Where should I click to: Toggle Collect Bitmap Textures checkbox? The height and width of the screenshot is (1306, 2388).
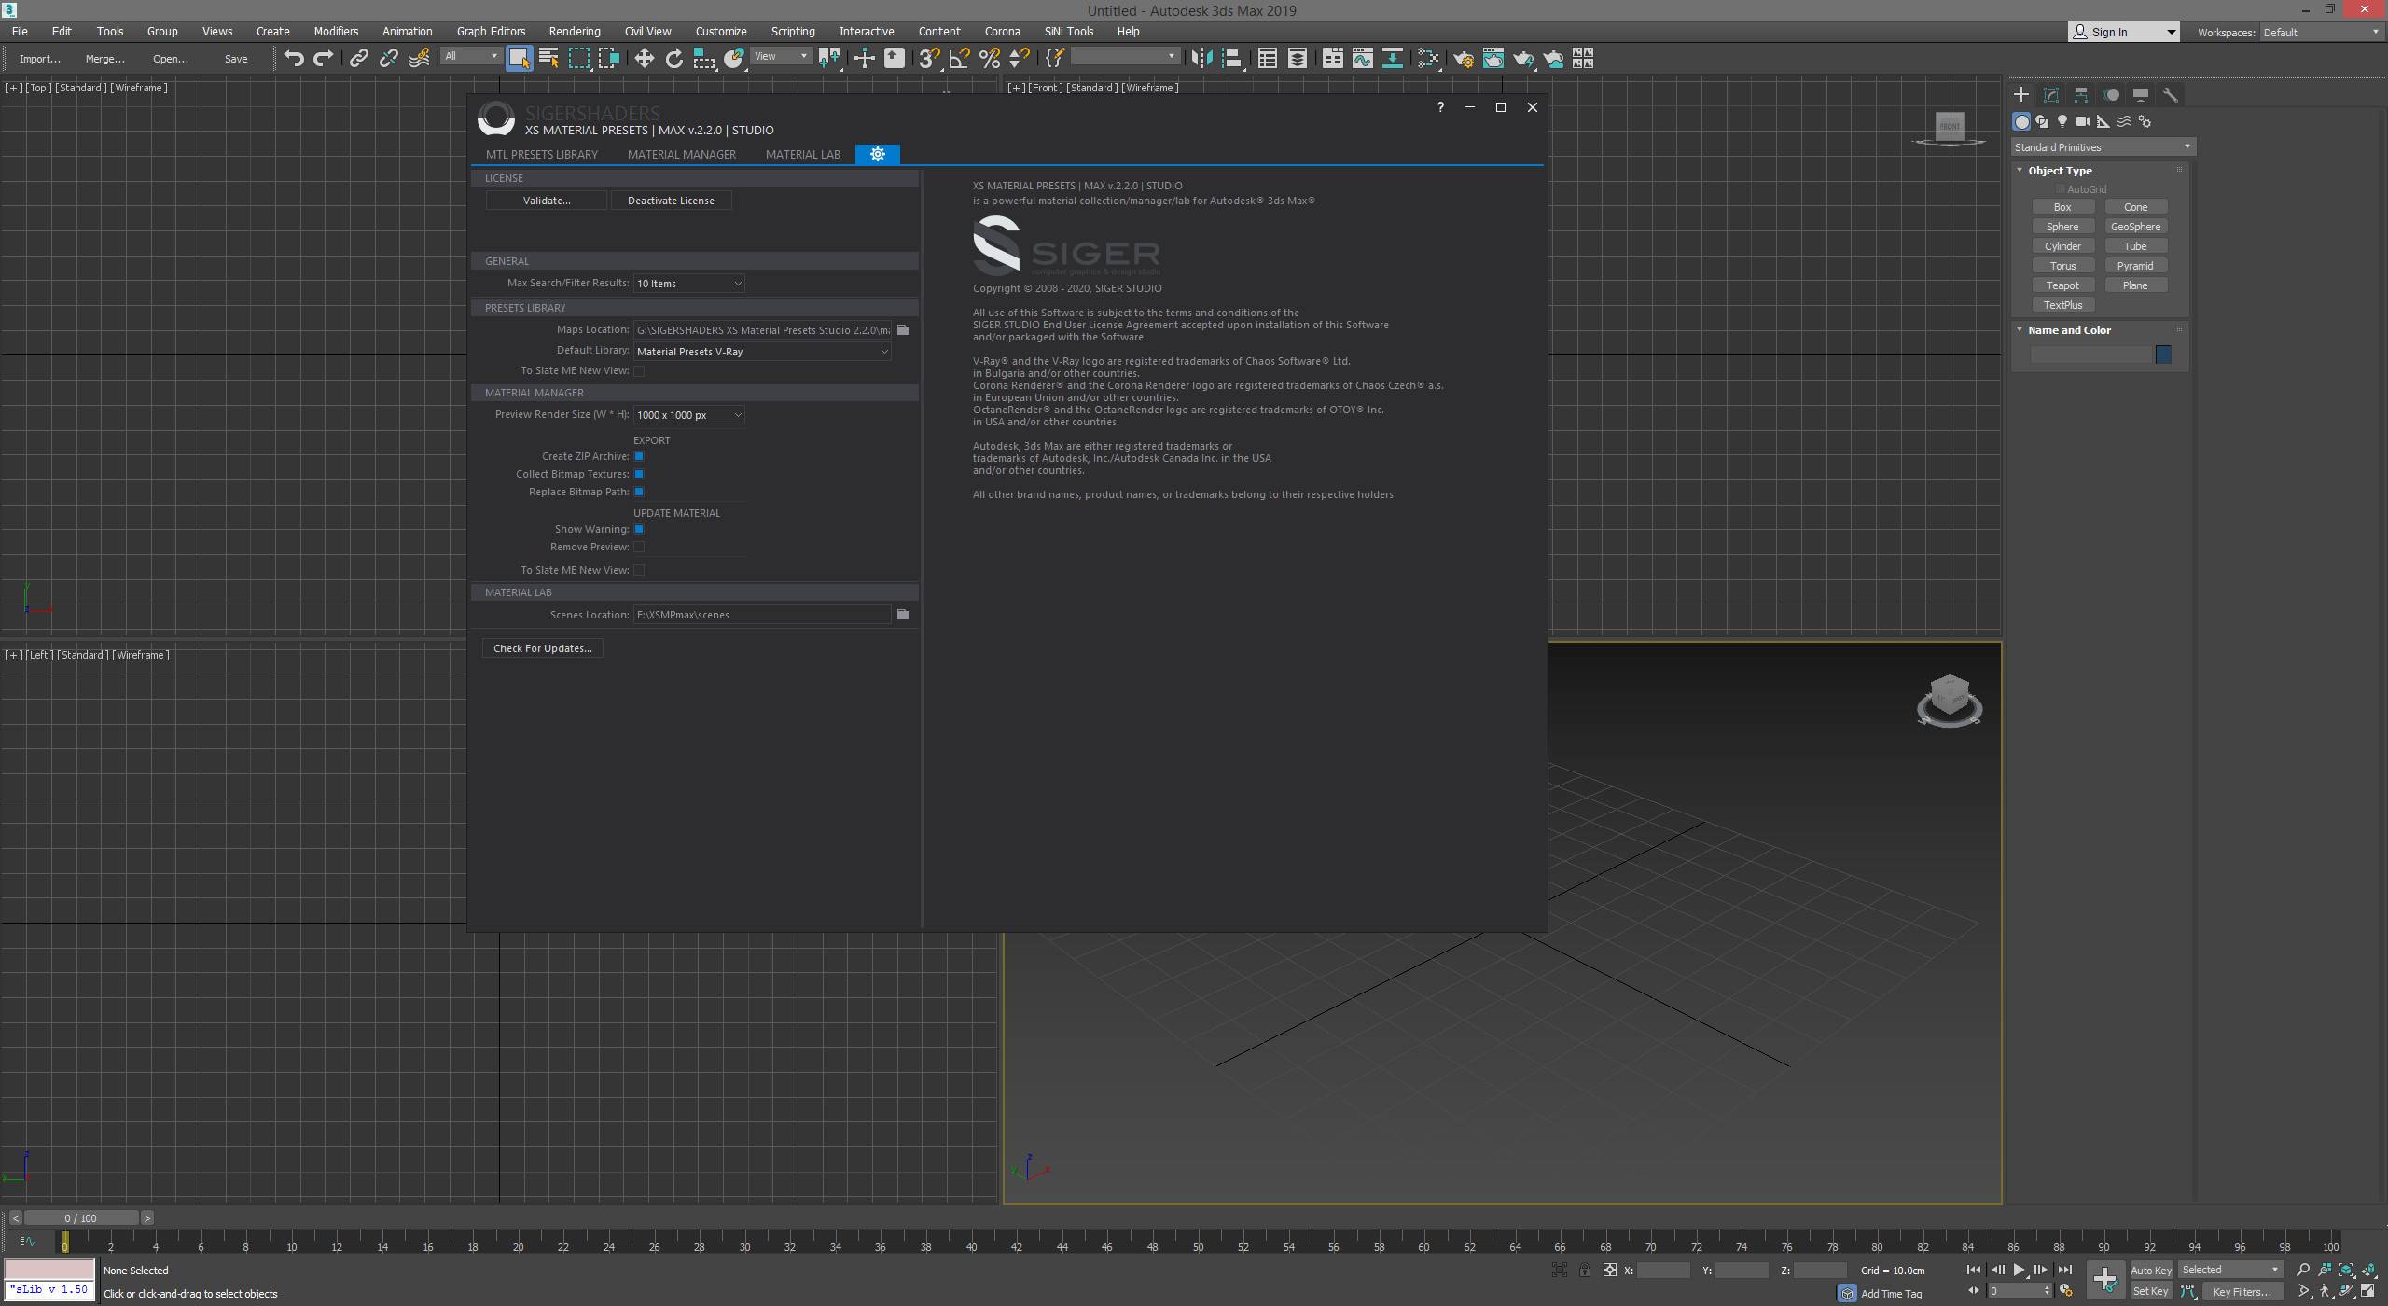(639, 474)
